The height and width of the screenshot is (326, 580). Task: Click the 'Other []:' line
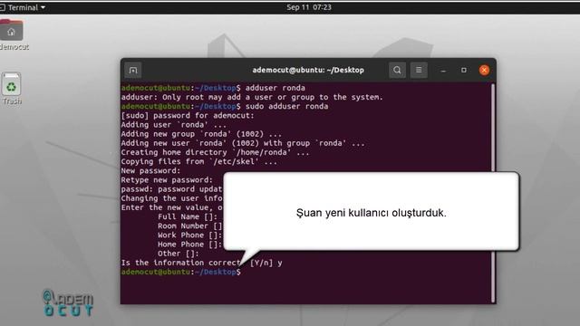click(x=179, y=254)
